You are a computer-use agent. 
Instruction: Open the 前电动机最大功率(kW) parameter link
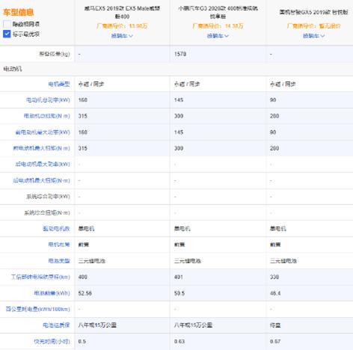[43, 132]
